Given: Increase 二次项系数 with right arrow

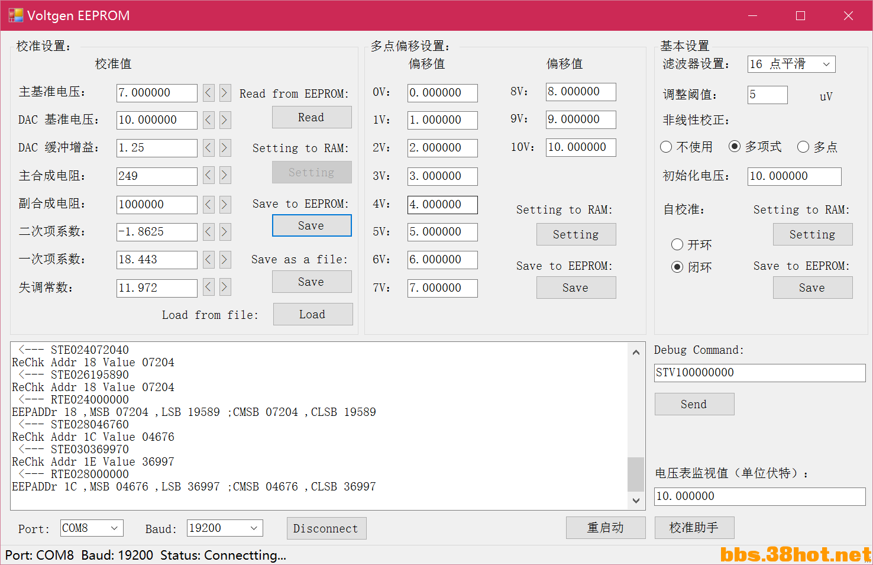Looking at the screenshot, I should click(225, 231).
